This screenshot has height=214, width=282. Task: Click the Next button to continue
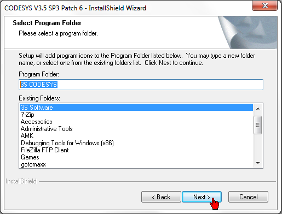point(202,197)
